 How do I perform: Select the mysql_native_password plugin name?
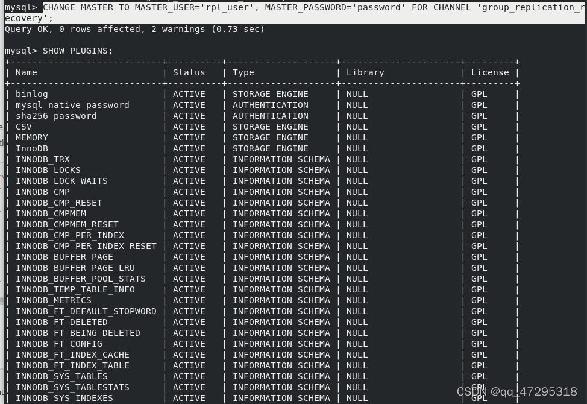72,105
